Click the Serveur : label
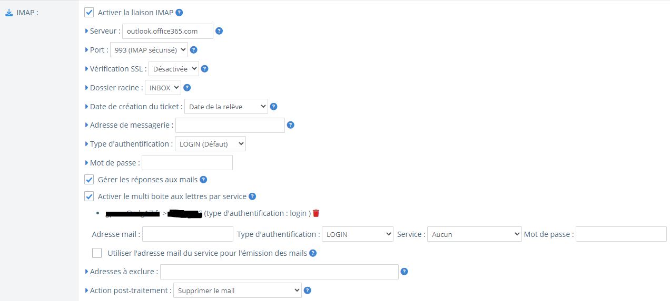Image resolution: width=670 pixels, height=301 pixels. 105,31
